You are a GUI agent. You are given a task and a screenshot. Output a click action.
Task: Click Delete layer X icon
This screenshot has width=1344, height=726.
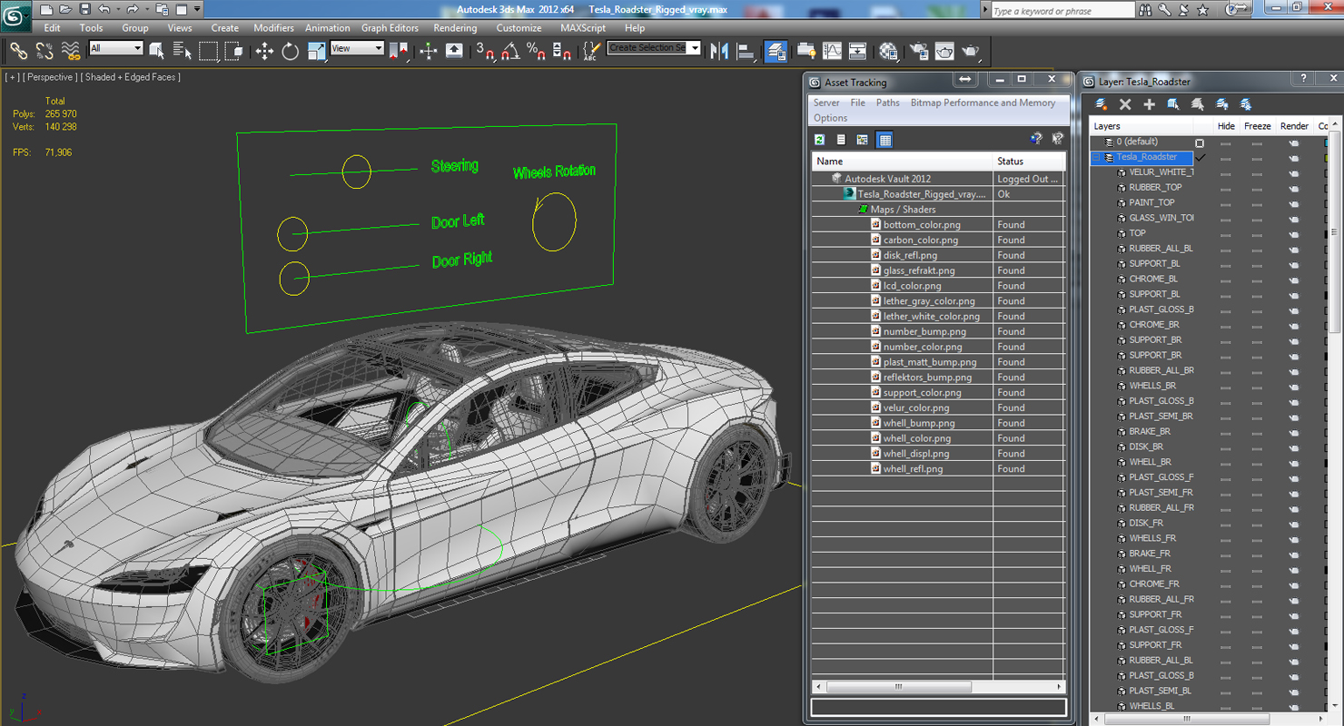click(x=1125, y=104)
